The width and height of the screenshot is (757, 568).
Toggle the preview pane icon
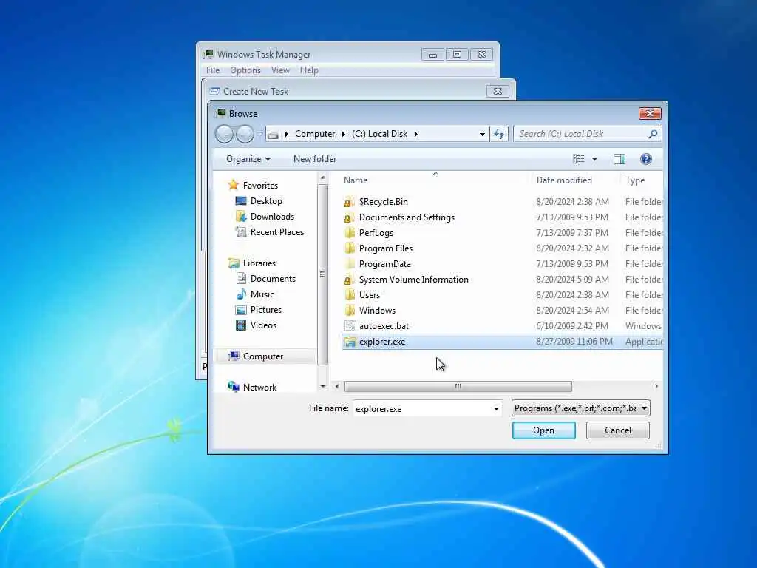(619, 159)
